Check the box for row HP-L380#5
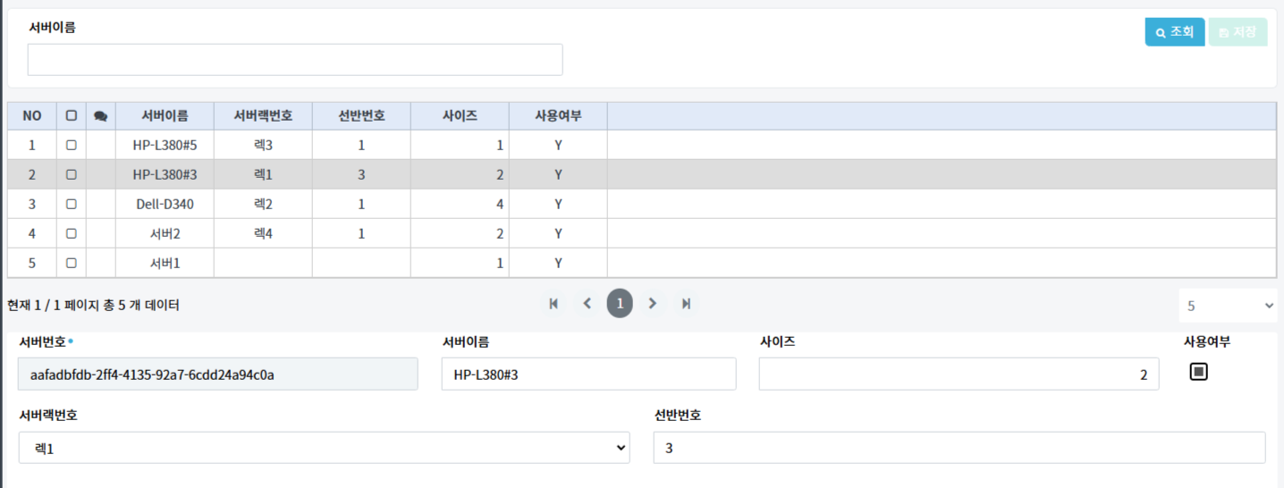The image size is (1284, 488). coord(72,145)
